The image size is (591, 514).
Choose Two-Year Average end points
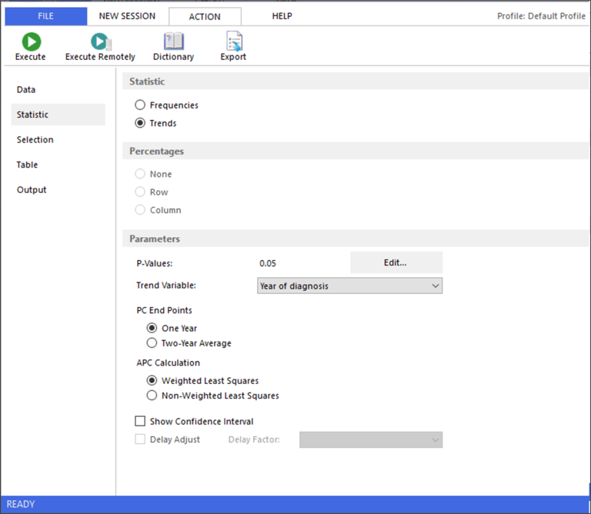[x=152, y=343]
